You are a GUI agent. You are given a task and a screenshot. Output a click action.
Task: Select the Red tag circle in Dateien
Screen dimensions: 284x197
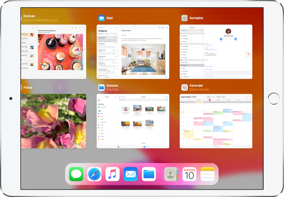tap(99, 116)
